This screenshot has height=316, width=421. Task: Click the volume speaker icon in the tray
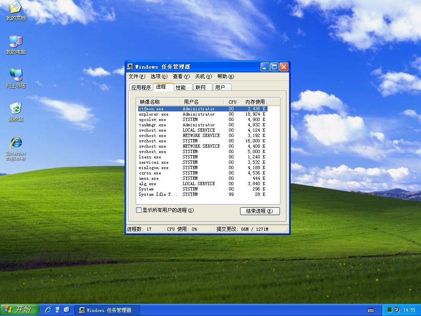click(396, 310)
